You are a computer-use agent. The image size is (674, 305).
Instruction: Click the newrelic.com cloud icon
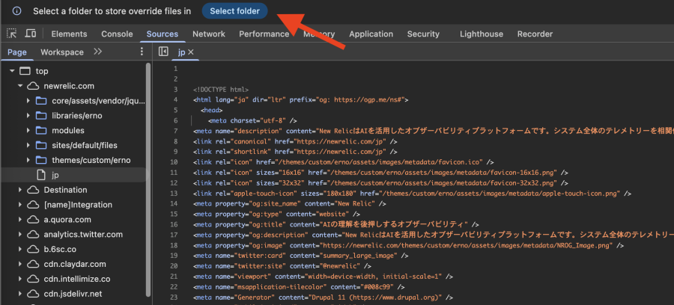(33, 86)
